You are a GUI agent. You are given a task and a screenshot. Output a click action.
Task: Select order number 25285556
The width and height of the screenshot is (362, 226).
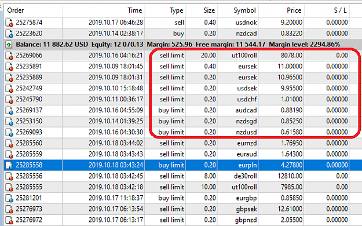point(29,176)
